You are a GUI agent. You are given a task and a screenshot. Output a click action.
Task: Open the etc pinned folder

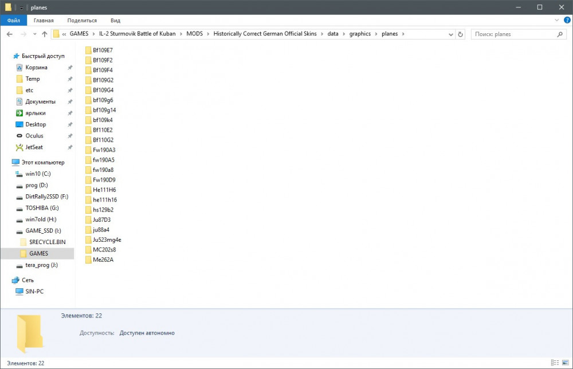click(29, 90)
